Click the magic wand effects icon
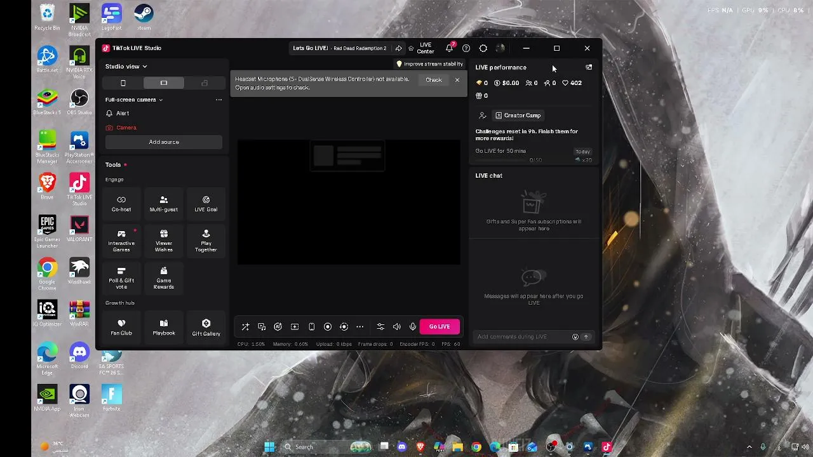Image resolution: width=813 pixels, height=457 pixels. (x=246, y=326)
